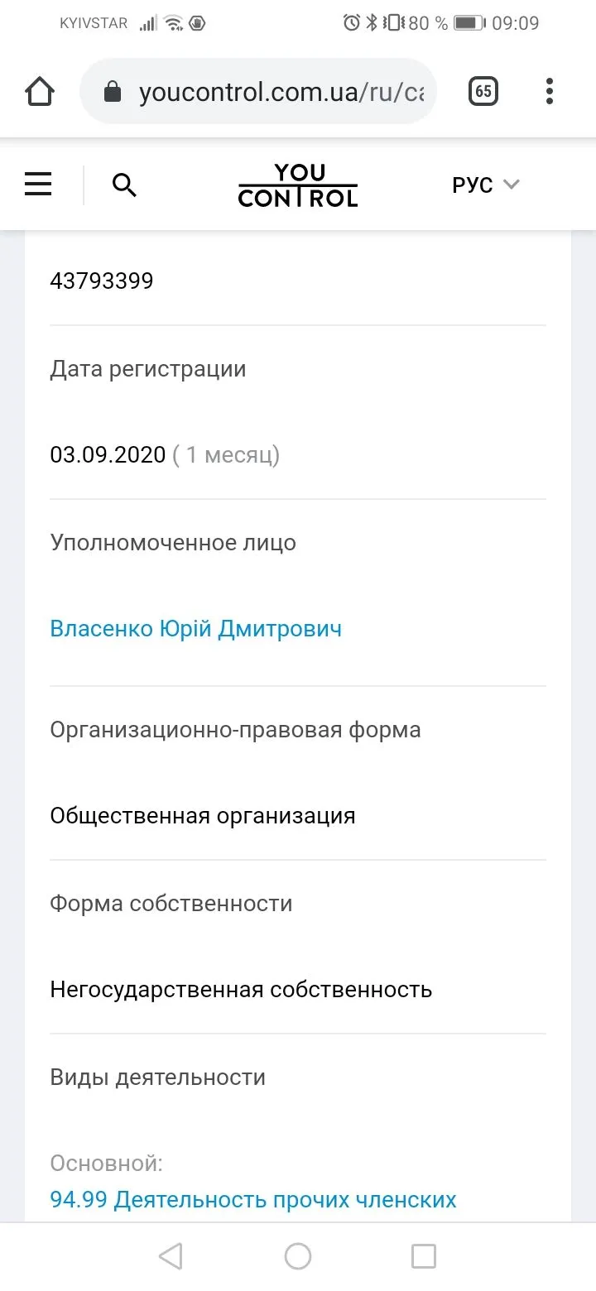Tap the date 03.09.2020
This screenshot has width=596, height=1291.
coord(108,455)
